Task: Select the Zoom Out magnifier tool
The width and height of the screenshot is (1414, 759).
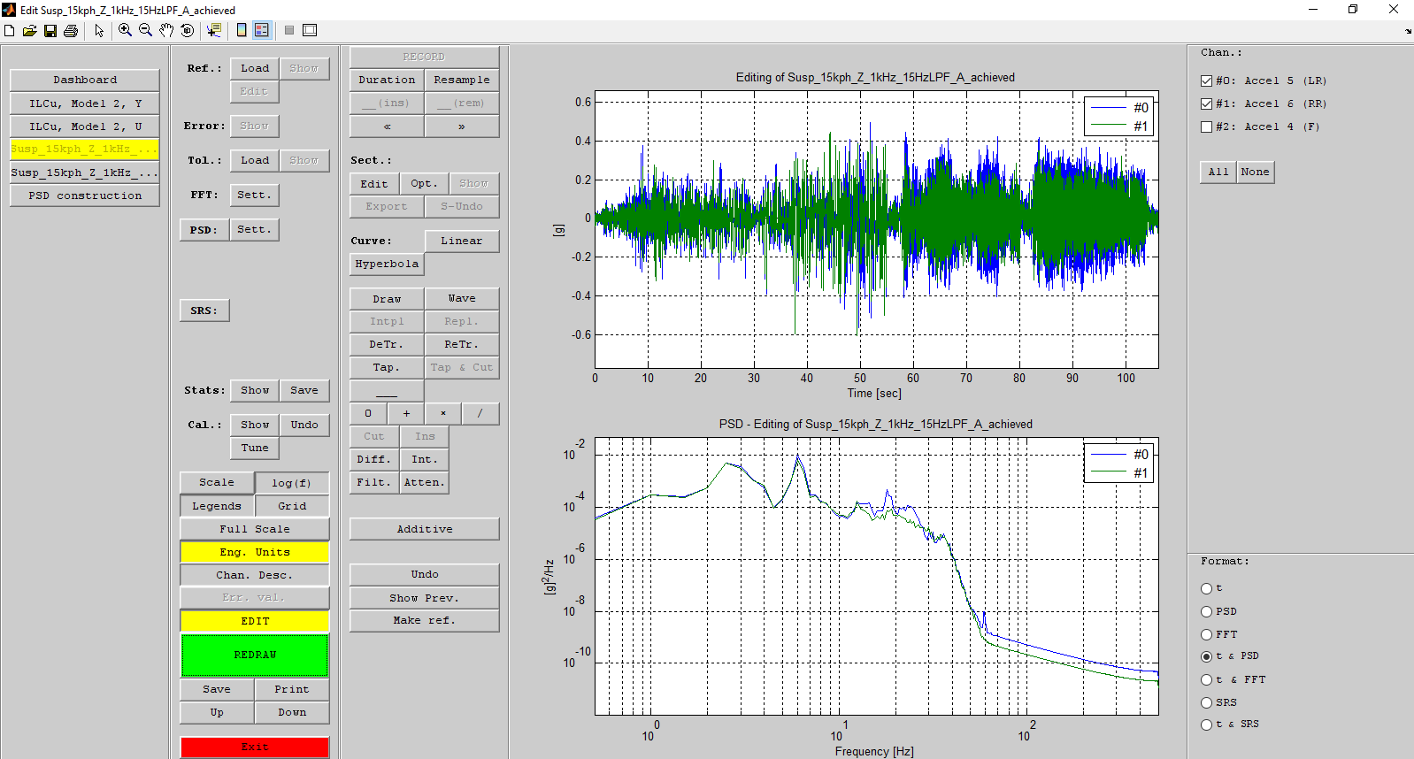Action: [x=146, y=30]
